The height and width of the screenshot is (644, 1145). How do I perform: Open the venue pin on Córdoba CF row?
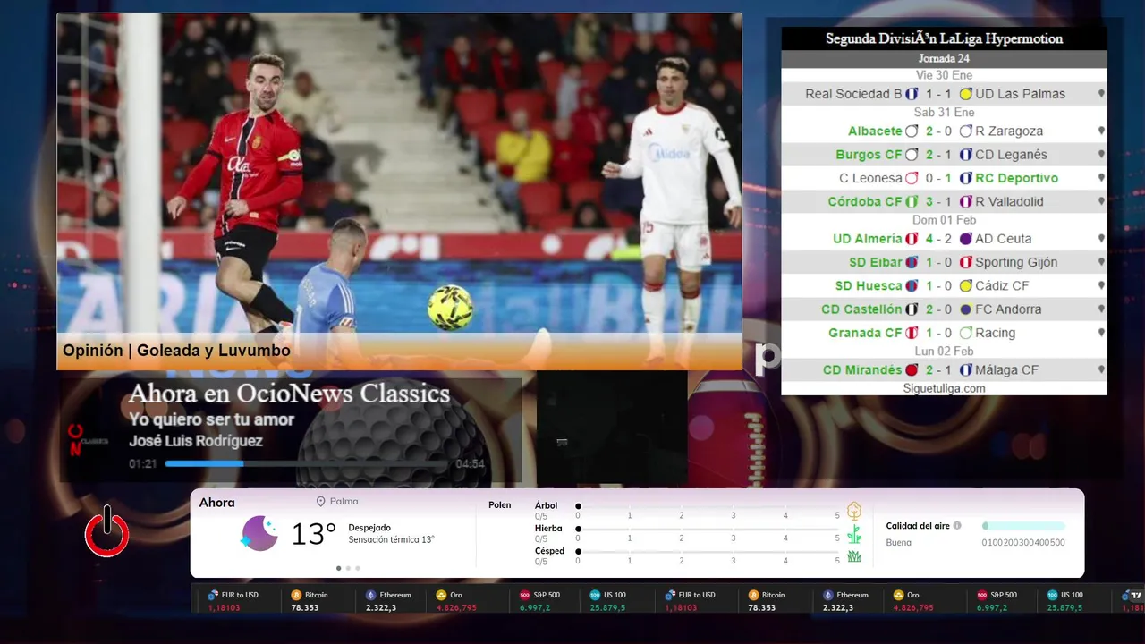click(1101, 201)
